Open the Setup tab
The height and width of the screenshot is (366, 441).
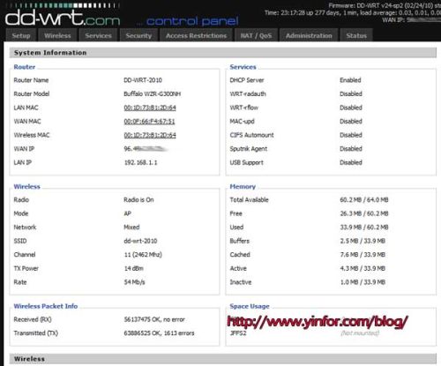point(21,35)
